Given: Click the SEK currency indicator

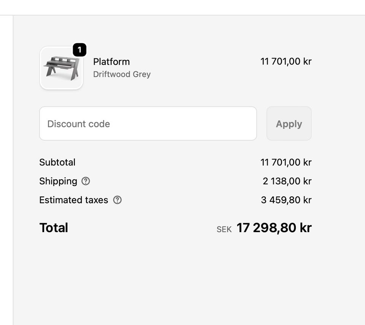Looking at the screenshot, I should tap(224, 229).
